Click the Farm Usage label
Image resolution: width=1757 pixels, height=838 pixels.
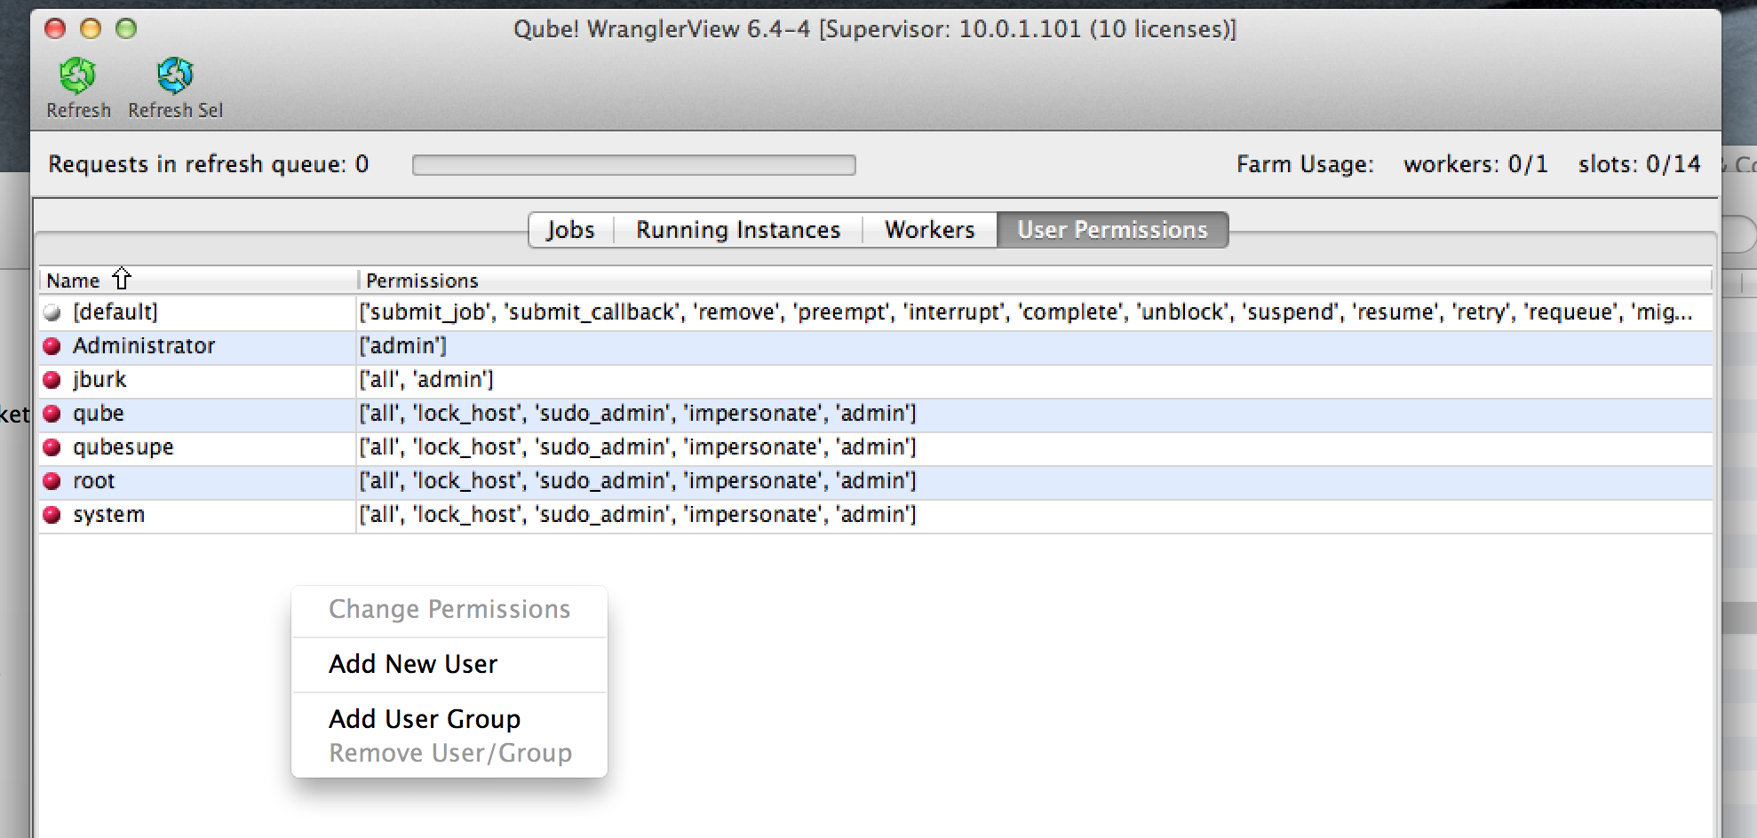(1305, 164)
